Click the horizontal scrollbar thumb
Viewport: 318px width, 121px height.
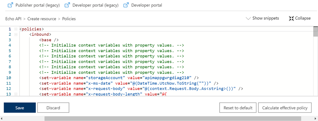pyautogui.click(x=173, y=119)
